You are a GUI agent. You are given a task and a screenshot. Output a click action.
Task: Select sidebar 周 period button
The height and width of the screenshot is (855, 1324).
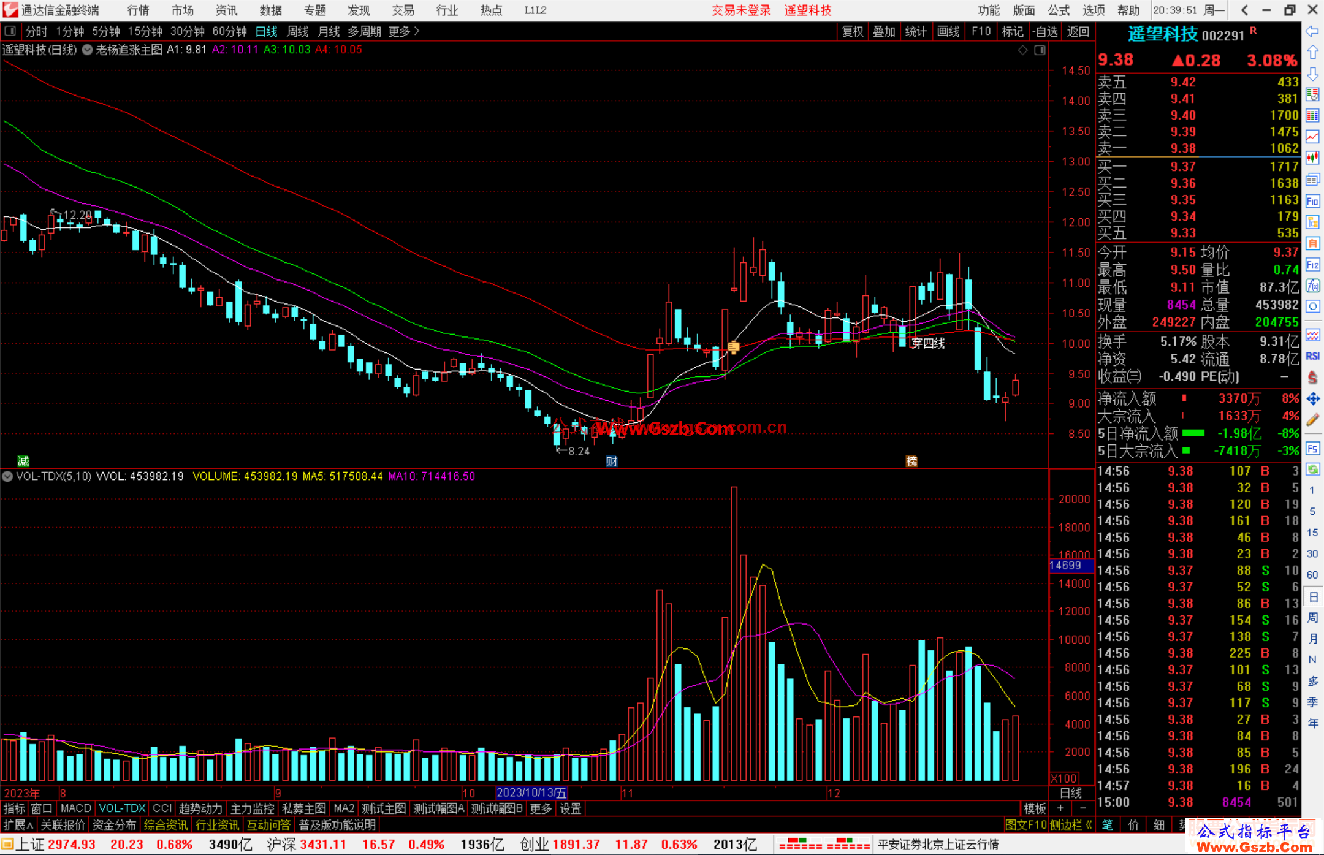pos(1312,617)
